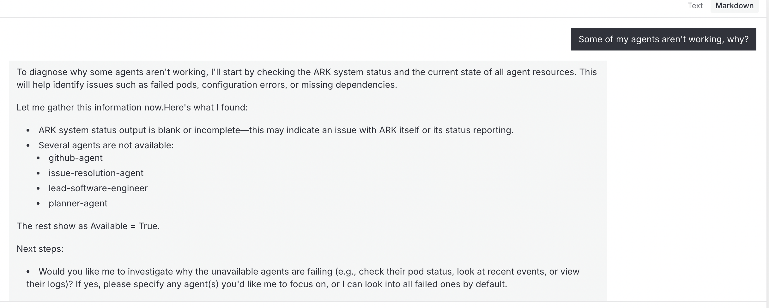Image resolution: width=769 pixels, height=308 pixels.
Task: Select the issue-resolution-agent entry
Action: [x=96, y=173]
